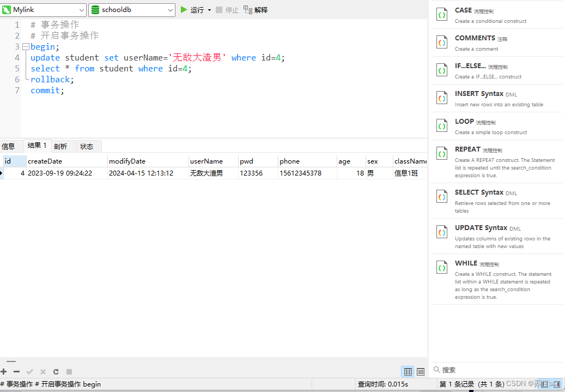This screenshot has height=392, width=565.
Task: Switch results to form view
Action: coord(420,371)
